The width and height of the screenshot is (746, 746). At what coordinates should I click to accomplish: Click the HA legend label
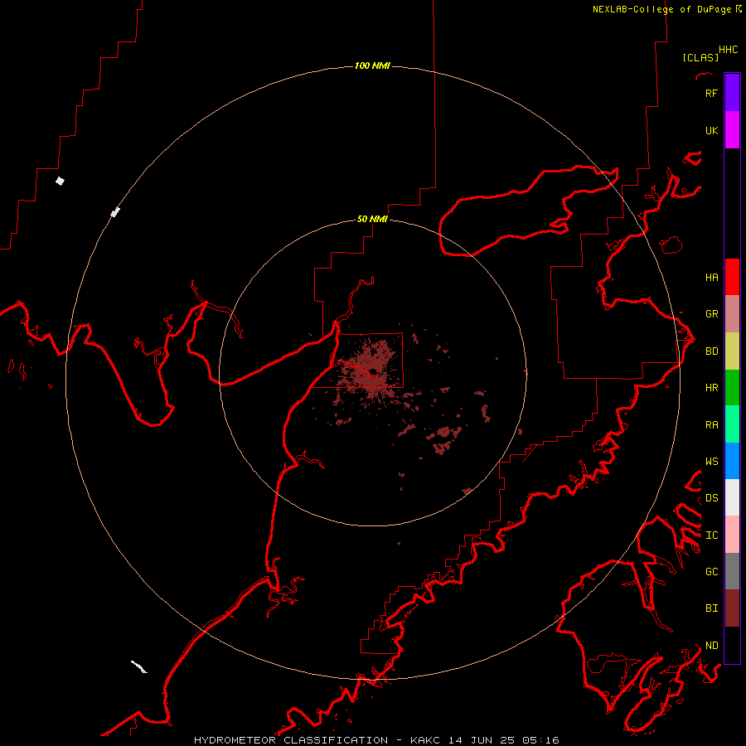[711, 278]
